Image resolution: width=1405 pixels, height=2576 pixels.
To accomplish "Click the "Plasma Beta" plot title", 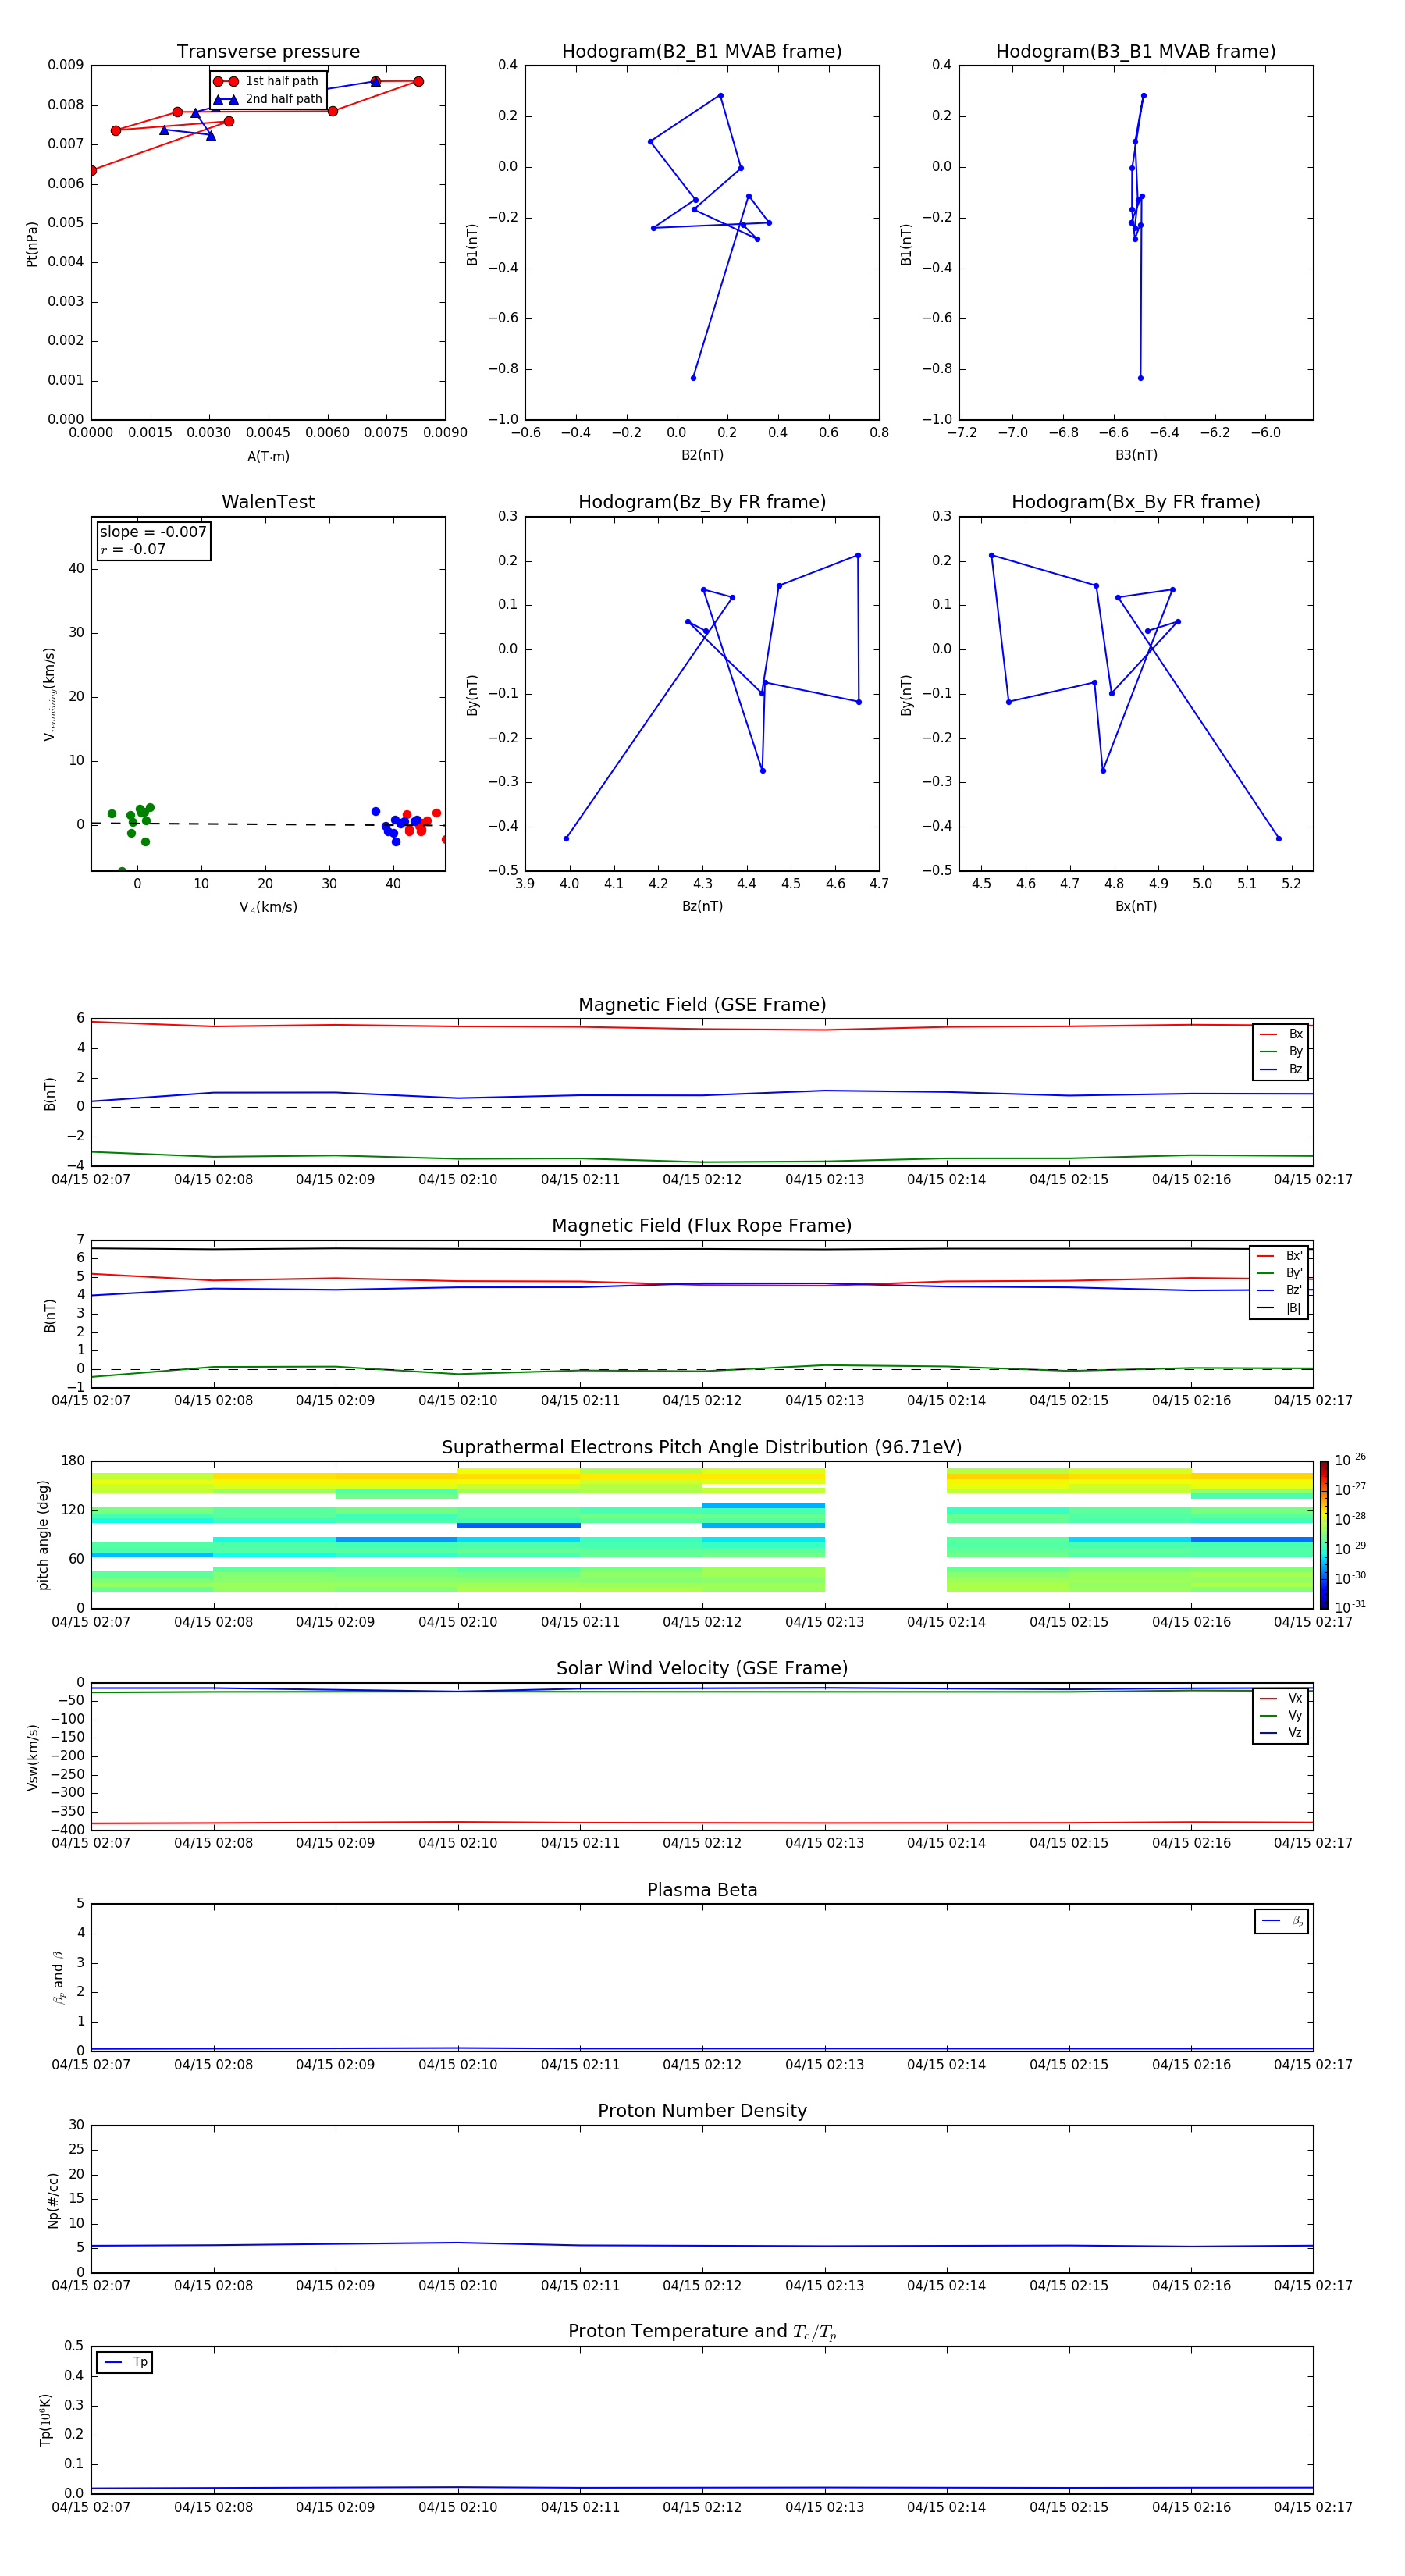I will [x=702, y=1890].
